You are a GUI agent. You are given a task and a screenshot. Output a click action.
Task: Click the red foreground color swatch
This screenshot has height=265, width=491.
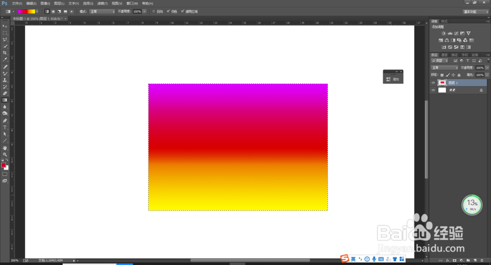click(3, 165)
